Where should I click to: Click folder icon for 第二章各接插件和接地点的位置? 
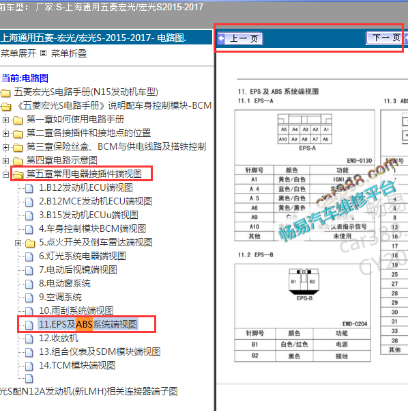(18, 134)
